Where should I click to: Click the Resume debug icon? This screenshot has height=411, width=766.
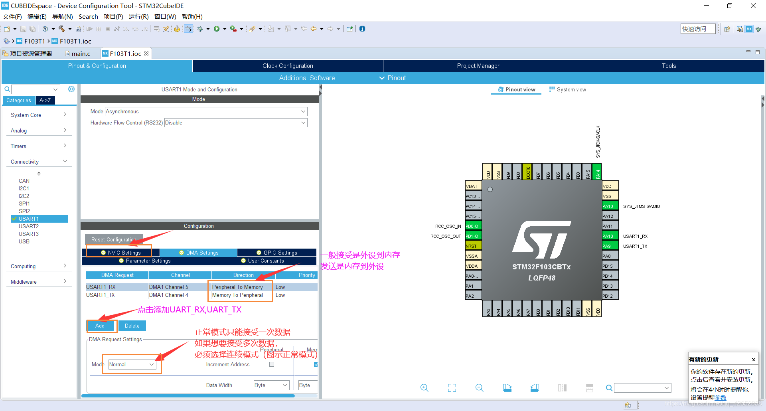(x=90, y=29)
